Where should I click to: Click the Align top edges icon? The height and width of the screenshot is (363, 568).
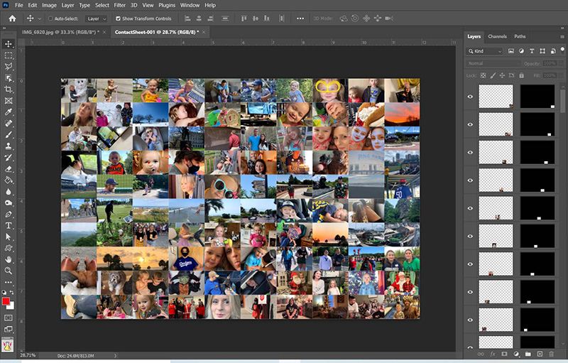click(244, 18)
